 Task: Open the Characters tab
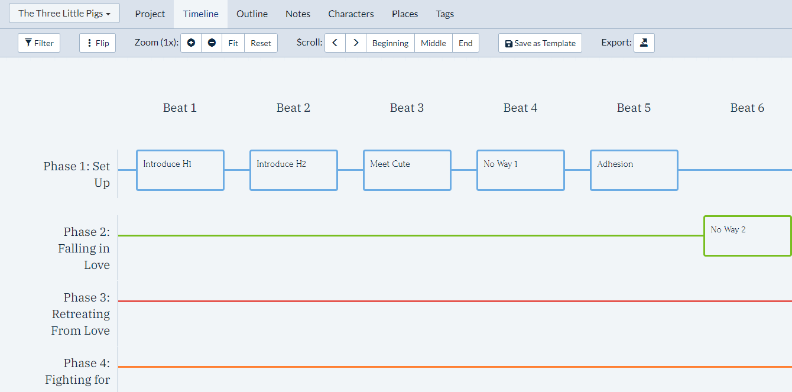coord(350,14)
